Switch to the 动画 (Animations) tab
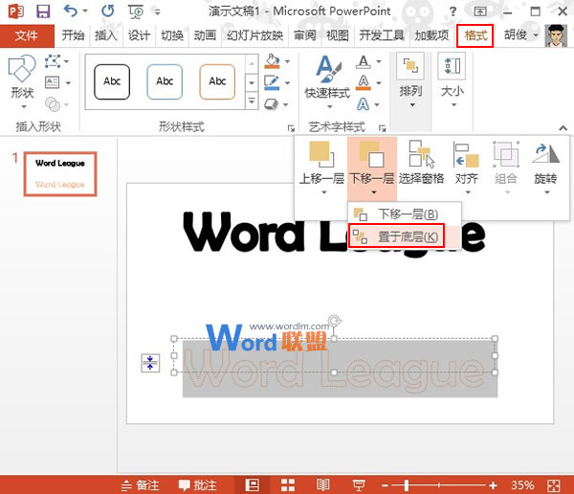 point(205,35)
